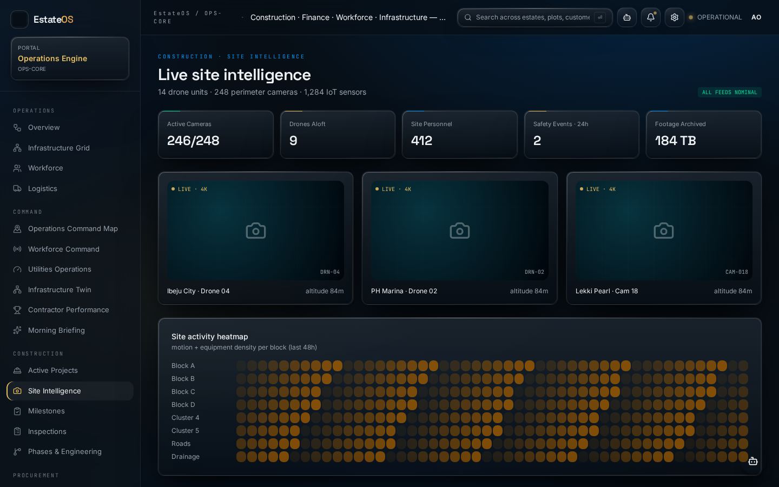The width and height of the screenshot is (779, 487).
Task: Click the Milestones flag icon
Action: point(17,411)
